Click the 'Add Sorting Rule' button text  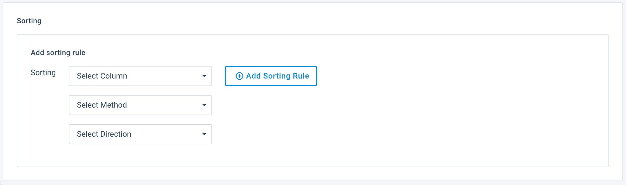278,76
